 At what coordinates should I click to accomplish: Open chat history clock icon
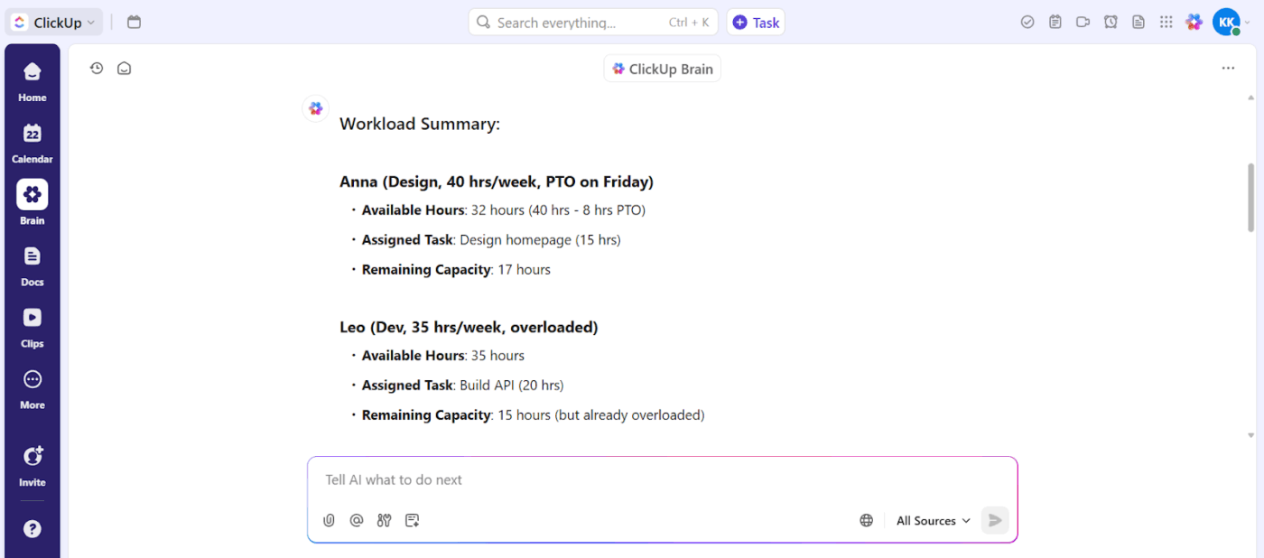(97, 68)
